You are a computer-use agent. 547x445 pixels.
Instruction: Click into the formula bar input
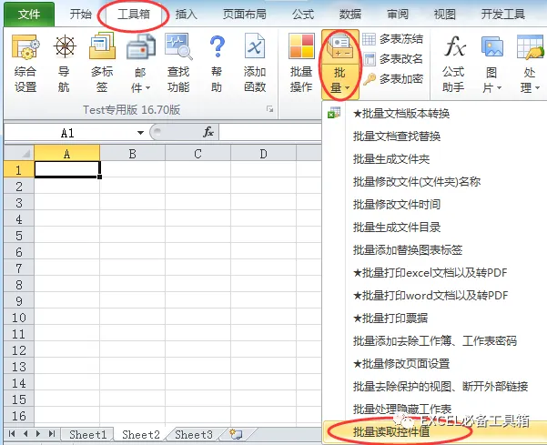tap(270, 133)
